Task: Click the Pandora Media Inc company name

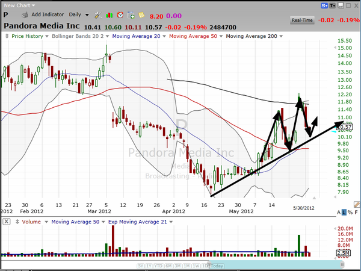Action: (x=42, y=26)
